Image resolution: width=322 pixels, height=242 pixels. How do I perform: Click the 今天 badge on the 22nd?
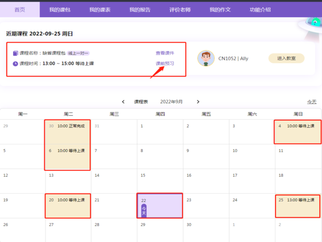[144, 210]
